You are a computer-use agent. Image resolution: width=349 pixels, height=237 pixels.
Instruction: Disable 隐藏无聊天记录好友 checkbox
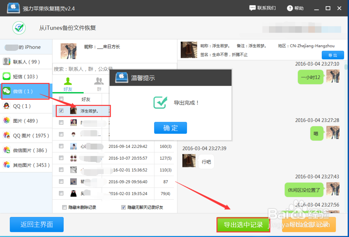click(x=123, y=207)
